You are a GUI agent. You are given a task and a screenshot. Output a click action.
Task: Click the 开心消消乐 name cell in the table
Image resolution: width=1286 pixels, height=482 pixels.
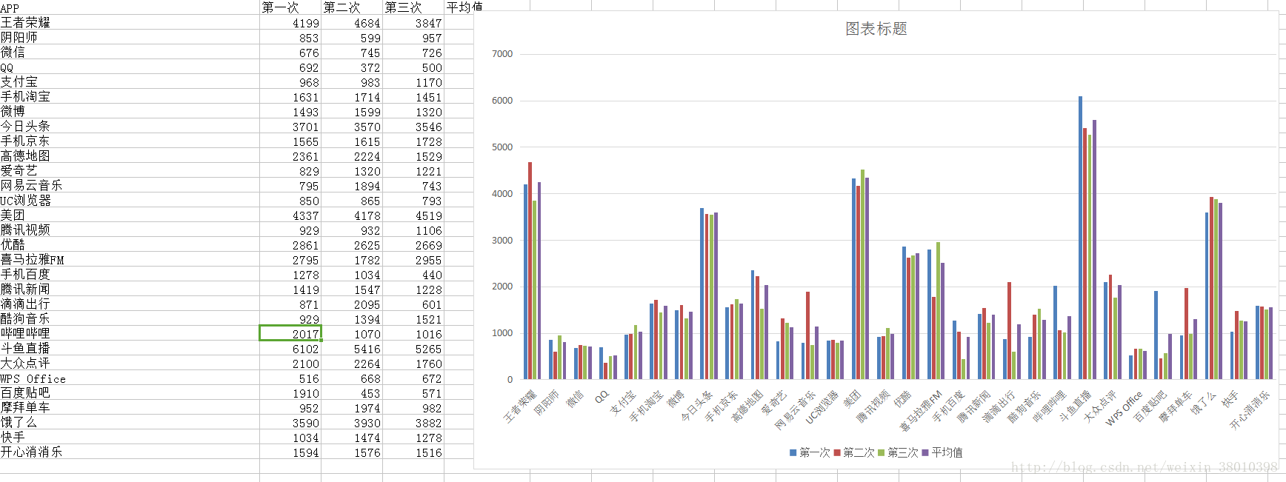click(130, 452)
